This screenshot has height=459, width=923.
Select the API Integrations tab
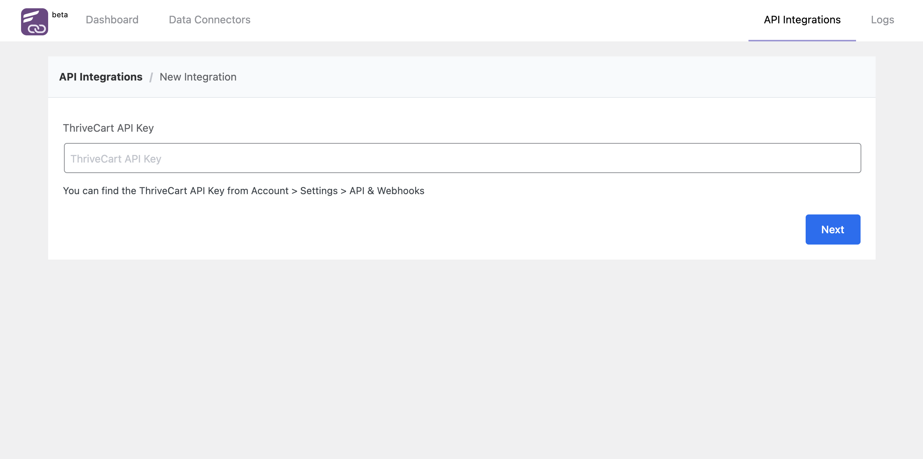pyautogui.click(x=802, y=20)
